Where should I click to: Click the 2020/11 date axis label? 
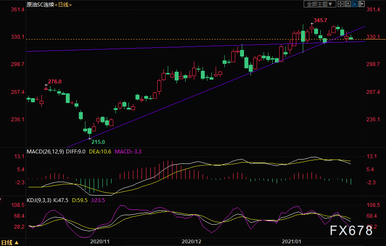click(x=100, y=241)
